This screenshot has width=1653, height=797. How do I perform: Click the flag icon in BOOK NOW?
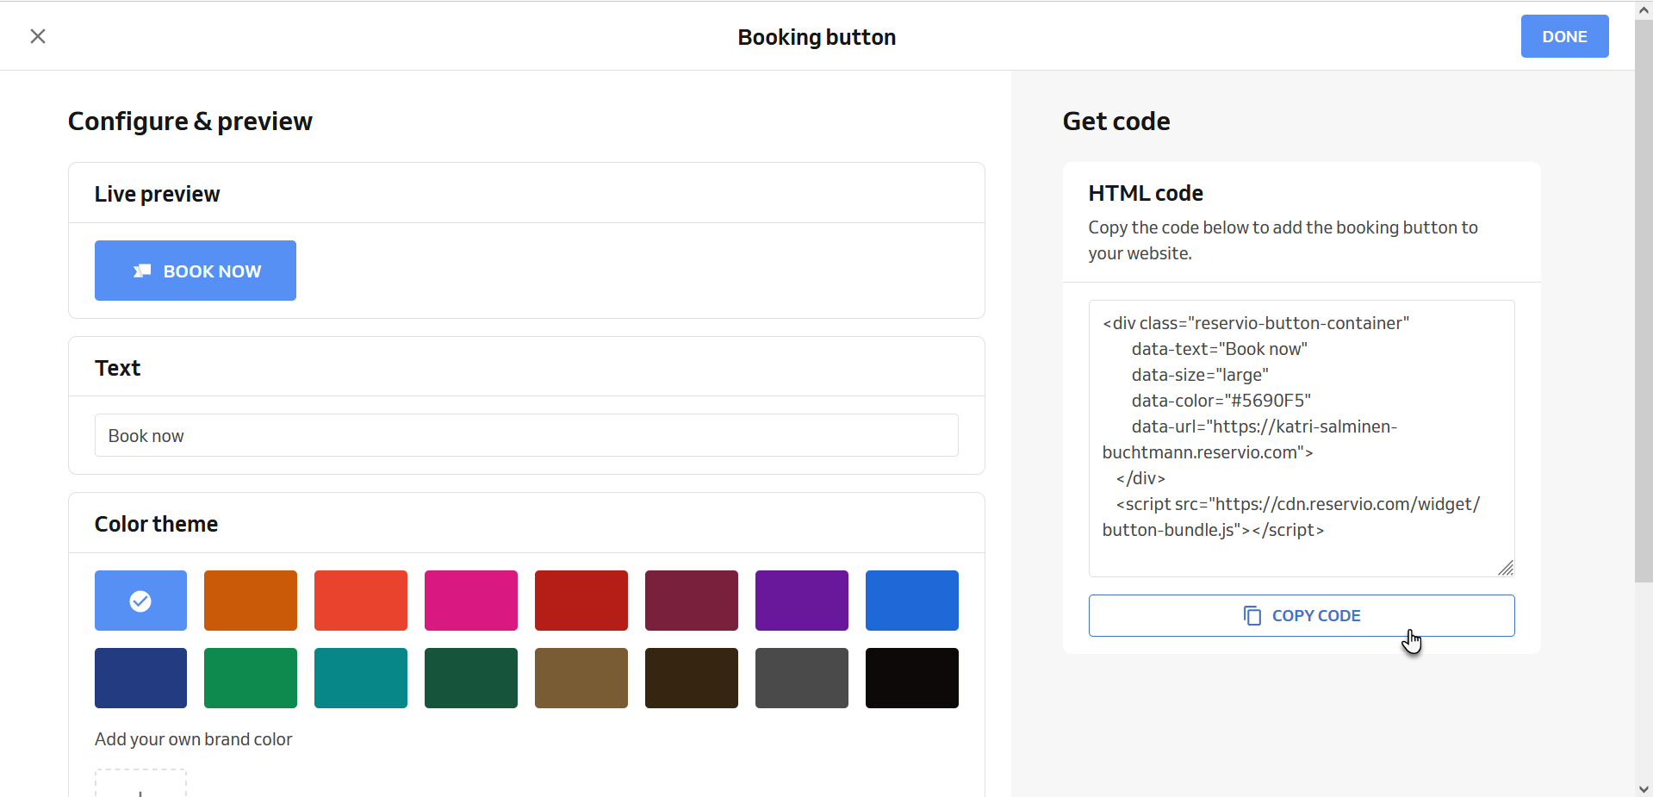pyautogui.click(x=142, y=271)
